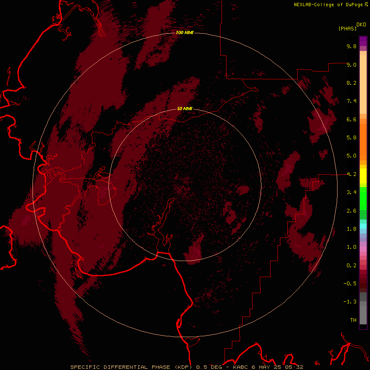Click the yellow segment of the colorbar
Image resolution: width=370 pixels, height=370 pixels.
click(363, 176)
